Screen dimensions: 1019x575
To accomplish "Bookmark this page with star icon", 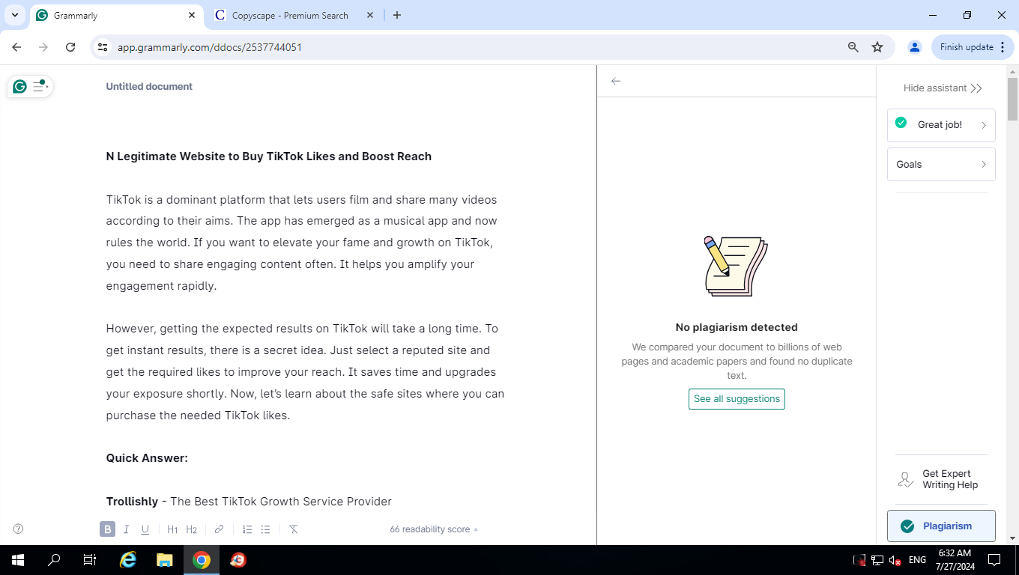I will [x=877, y=47].
